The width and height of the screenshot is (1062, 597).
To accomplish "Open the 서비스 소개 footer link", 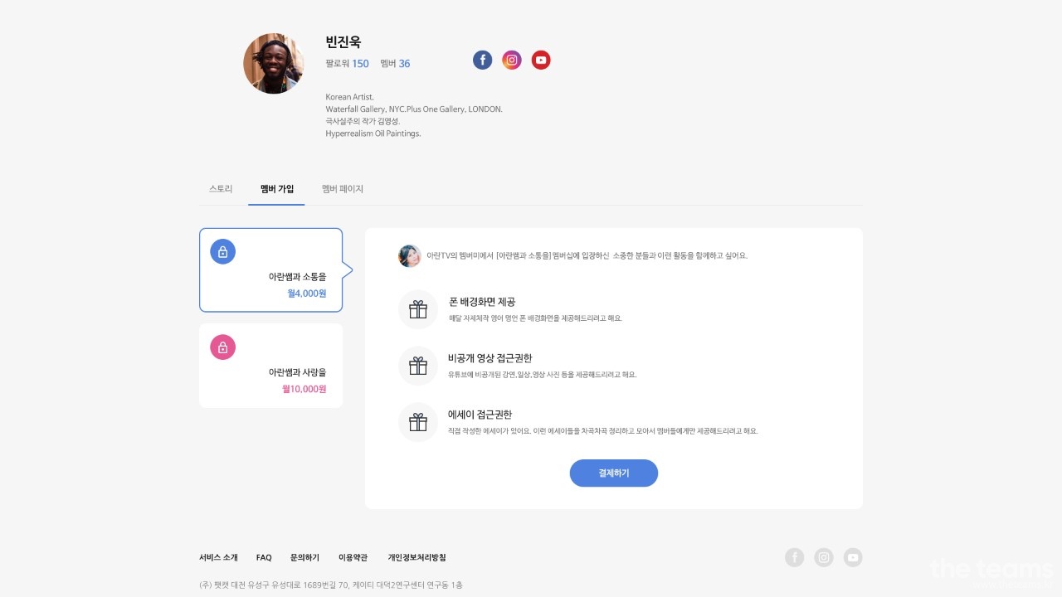I will (x=218, y=557).
